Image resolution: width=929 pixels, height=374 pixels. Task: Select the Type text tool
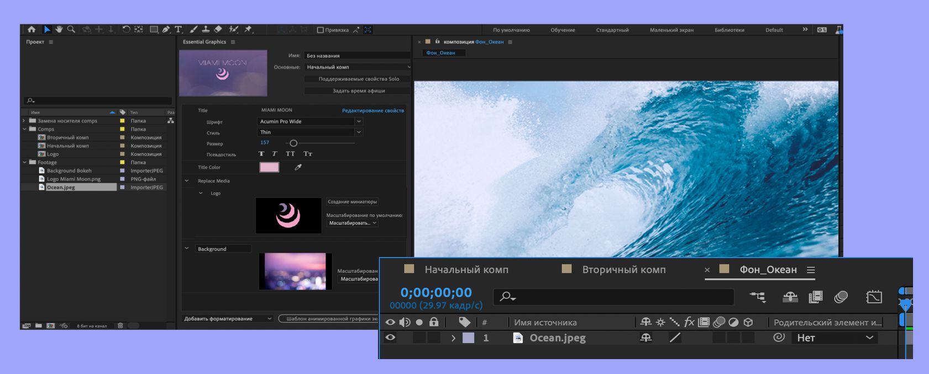(178, 30)
